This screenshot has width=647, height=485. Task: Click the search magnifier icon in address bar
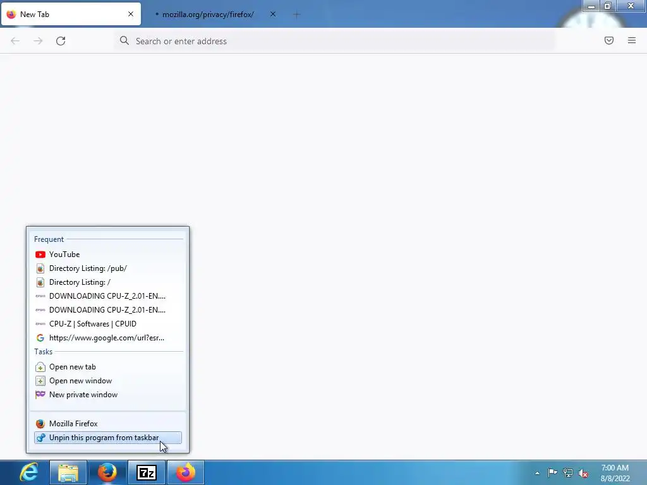[x=124, y=40]
